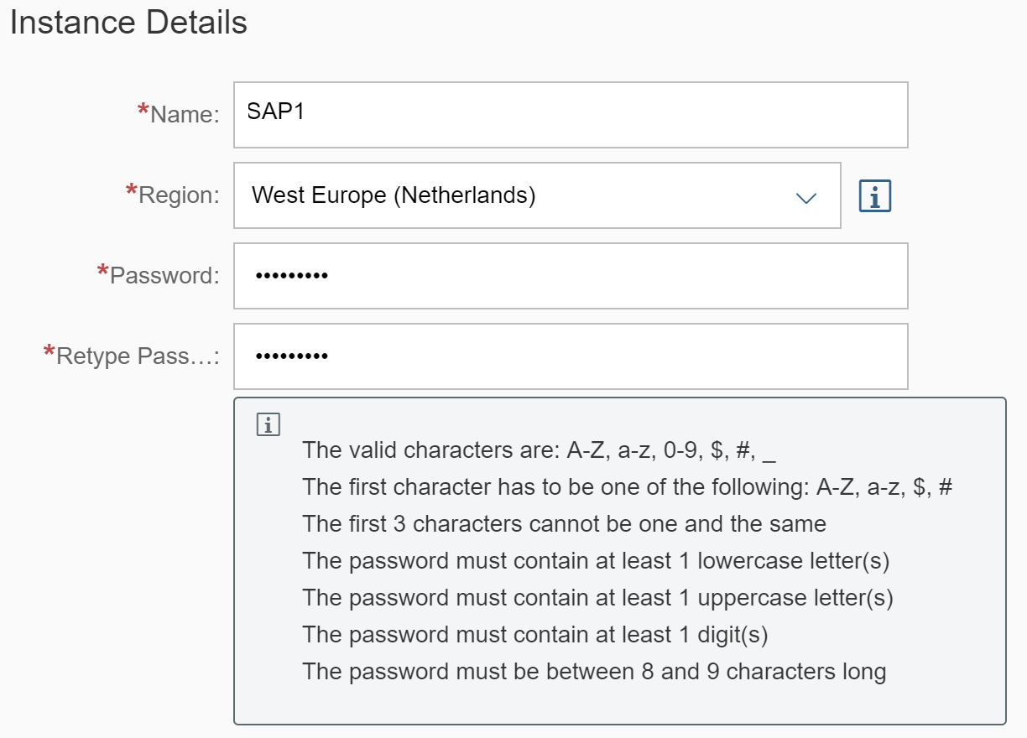Click the "Password:" field label
This screenshot has height=738, width=1027.
pos(164,276)
